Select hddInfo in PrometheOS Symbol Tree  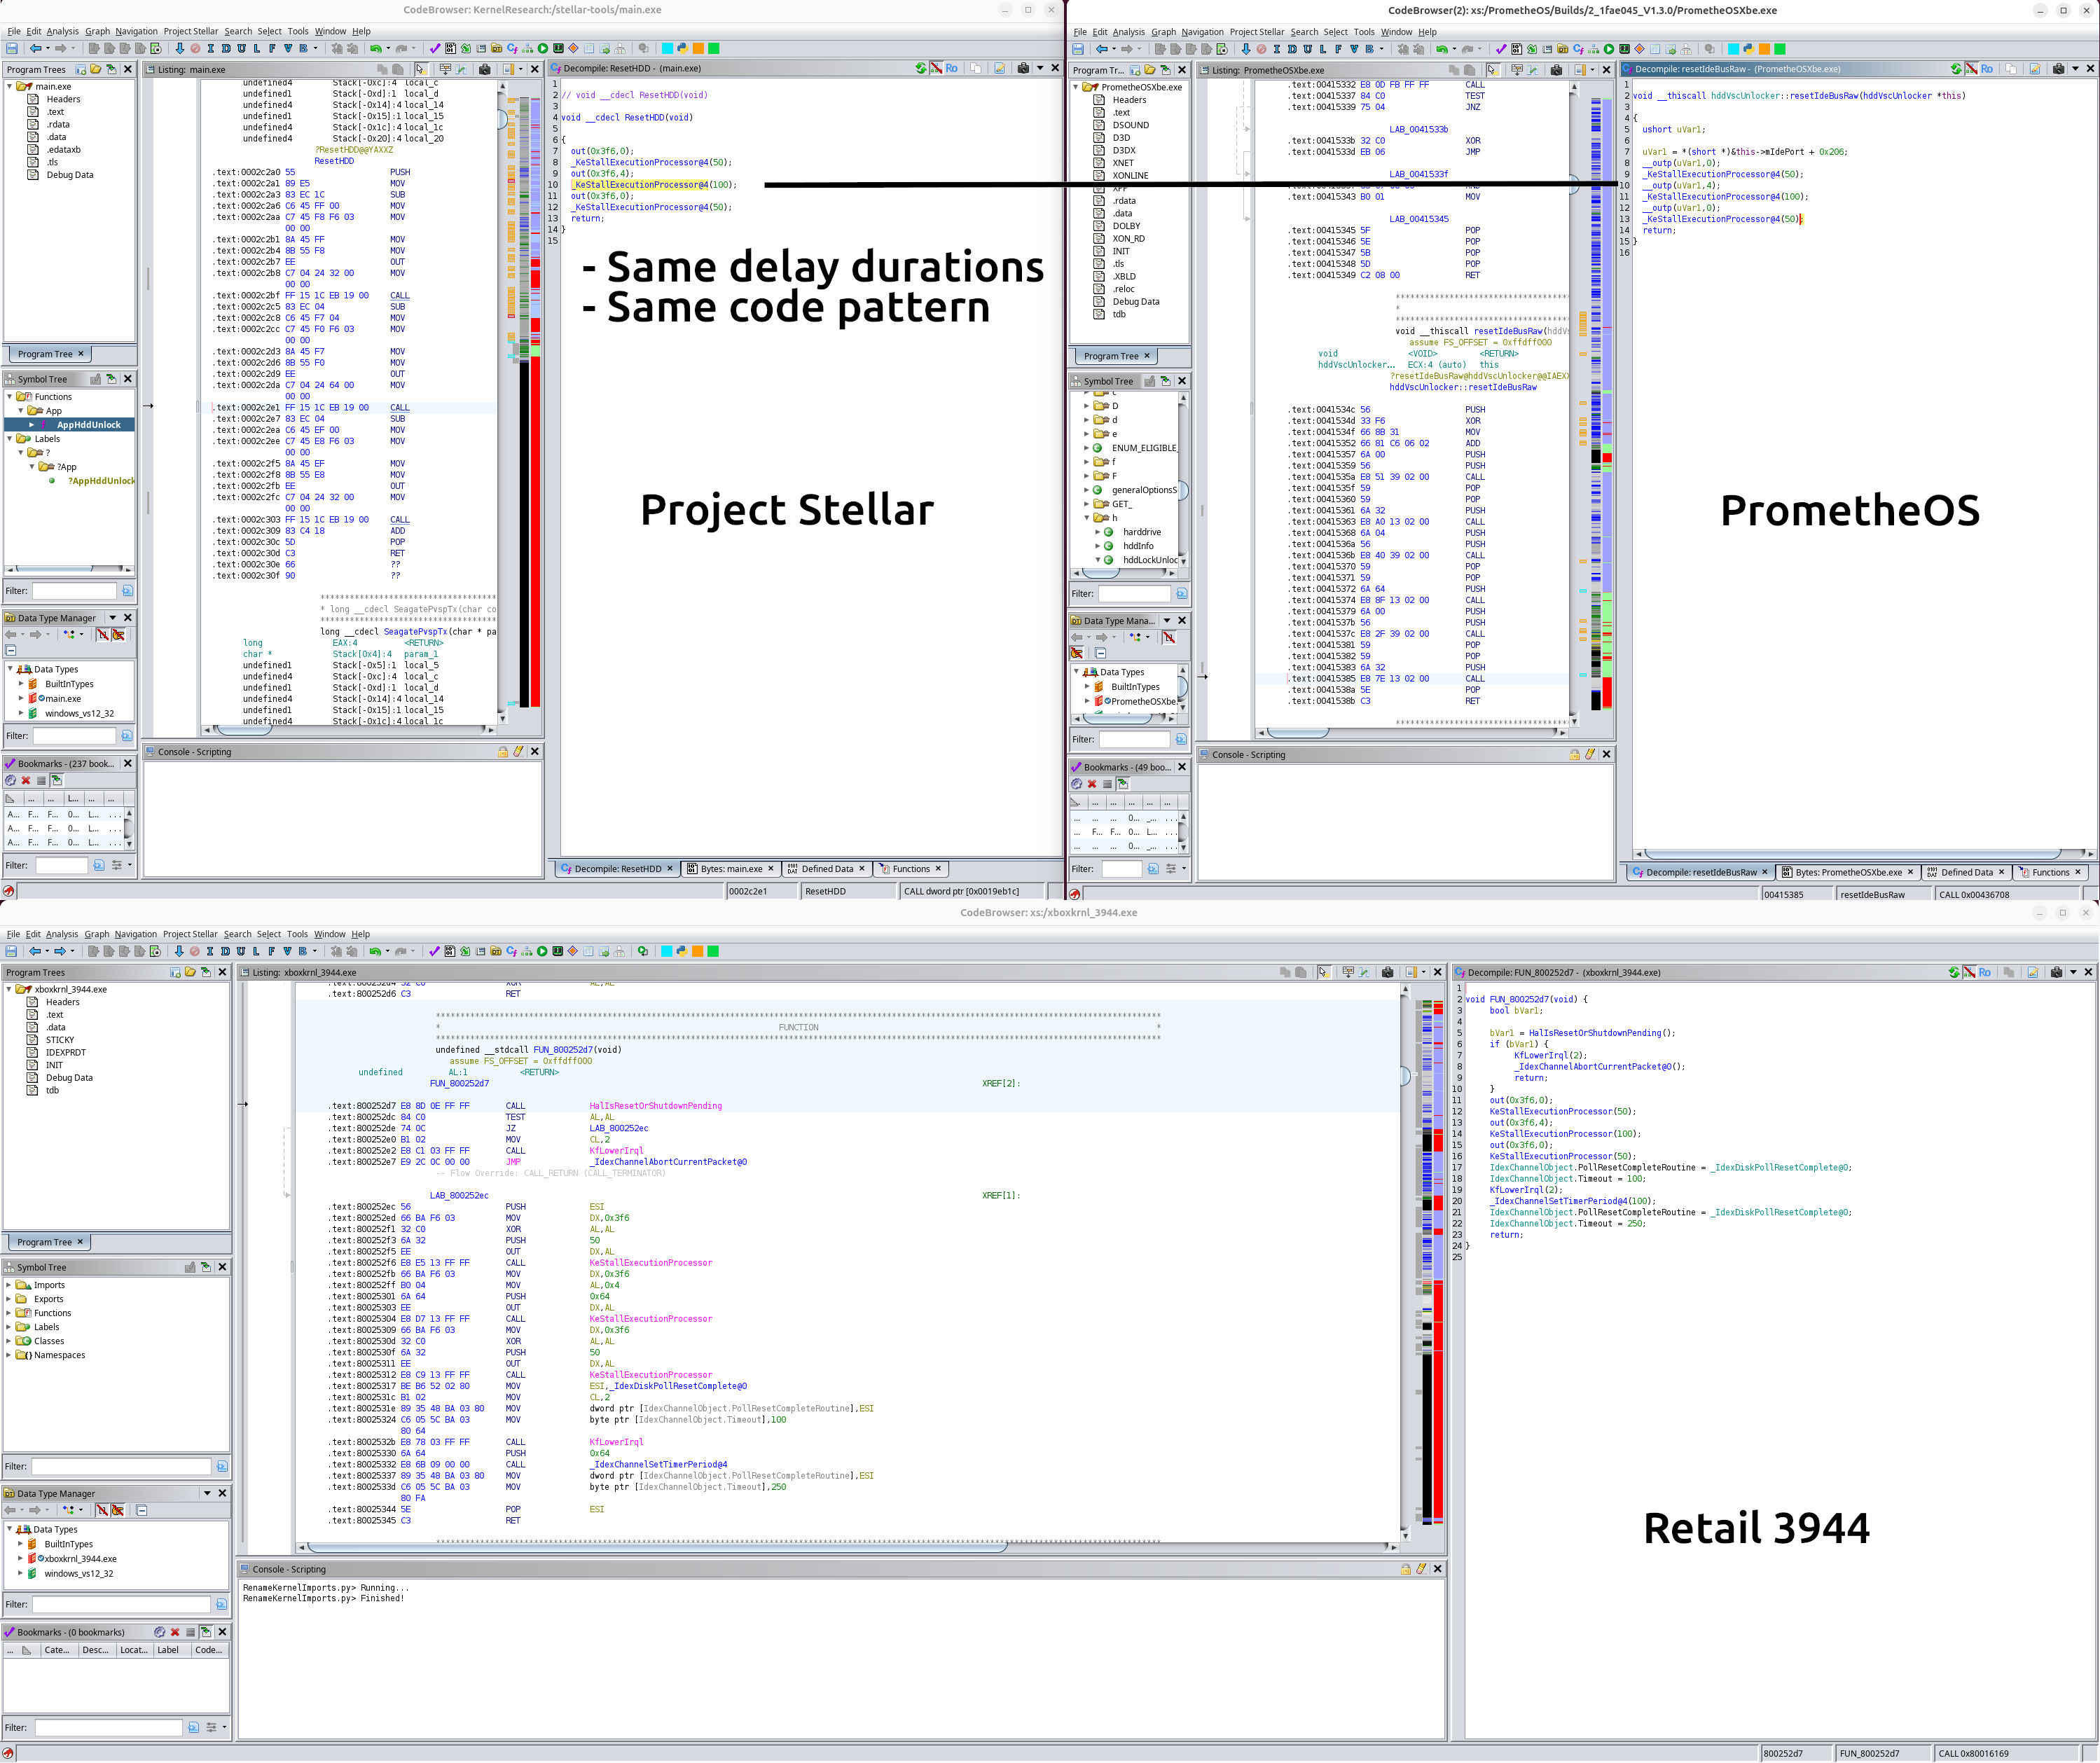1138,546
